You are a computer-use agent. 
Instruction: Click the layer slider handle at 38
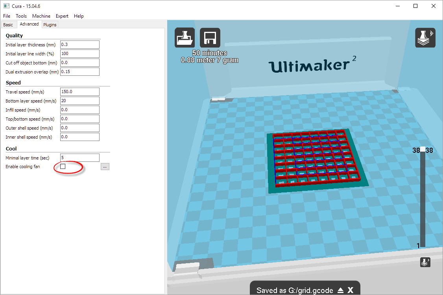(x=423, y=150)
